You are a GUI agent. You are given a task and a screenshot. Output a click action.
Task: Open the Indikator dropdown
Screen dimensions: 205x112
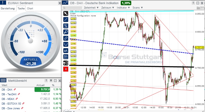(123, 8)
